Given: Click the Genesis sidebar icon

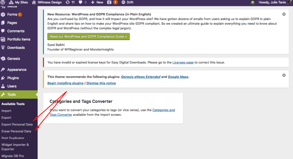Looking at the screenshot, I should (3, 58).
